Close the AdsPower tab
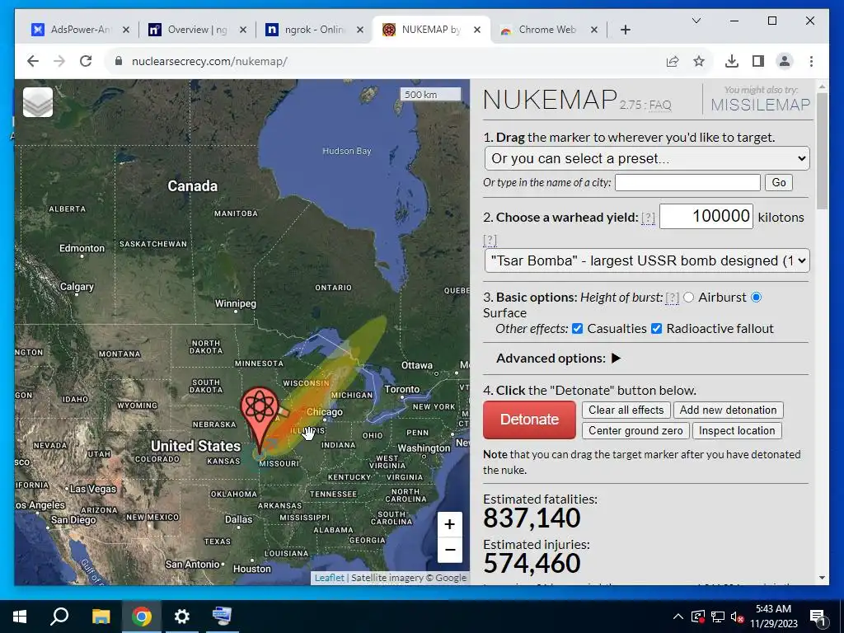 [126, 30]
